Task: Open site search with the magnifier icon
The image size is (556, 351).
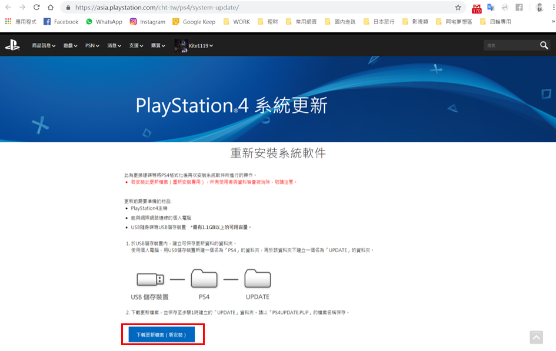Action: (544, 45)
